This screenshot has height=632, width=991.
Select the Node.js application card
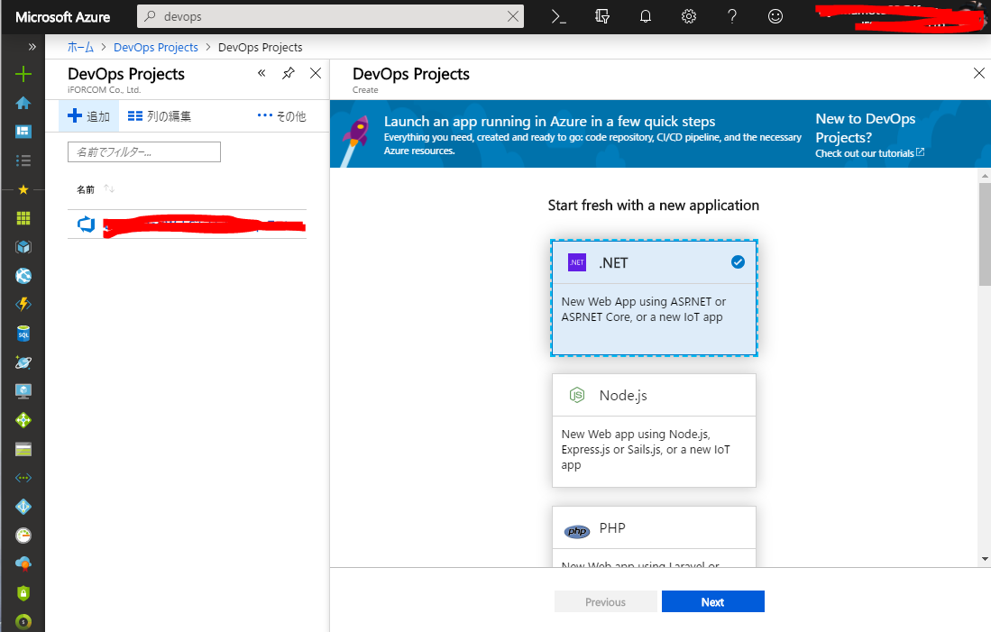(654, 430)
